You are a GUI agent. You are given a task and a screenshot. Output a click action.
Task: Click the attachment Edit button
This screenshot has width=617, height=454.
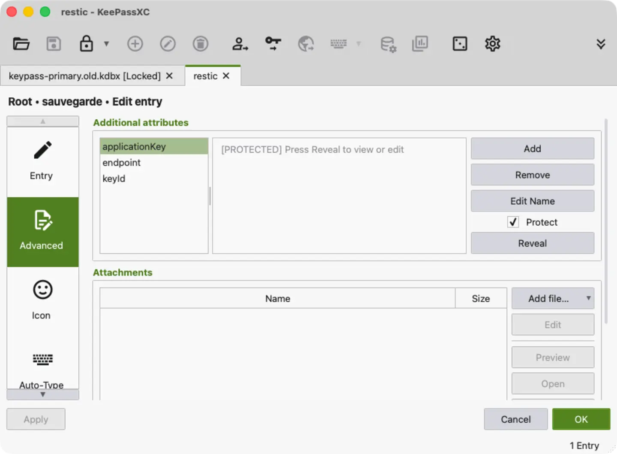click(553, 325)
